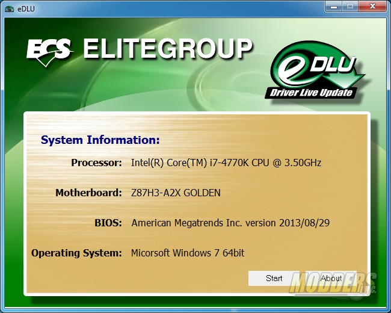This screenshot has height=313, width=391.
Task: Click 'American Megatrends Inc. version 2013/08/29' text
Action: pos(230,223)
